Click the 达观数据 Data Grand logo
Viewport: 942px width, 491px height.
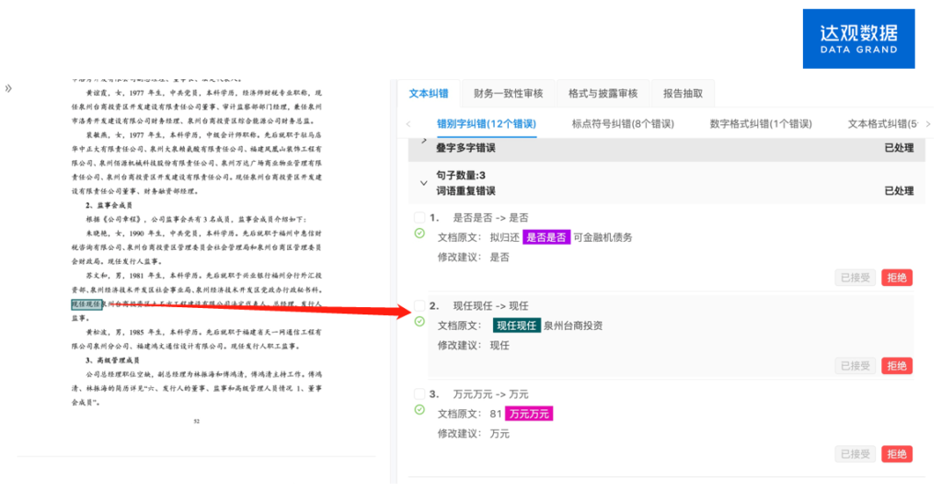pos(858,39)
